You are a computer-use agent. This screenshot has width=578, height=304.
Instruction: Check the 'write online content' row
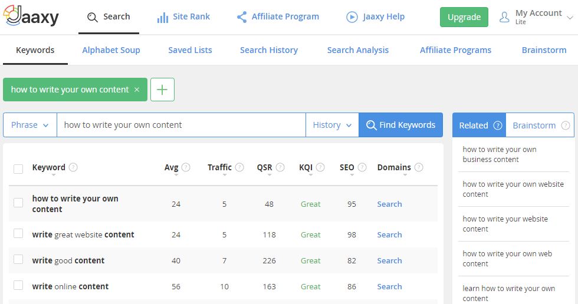[x=18, y=285]
